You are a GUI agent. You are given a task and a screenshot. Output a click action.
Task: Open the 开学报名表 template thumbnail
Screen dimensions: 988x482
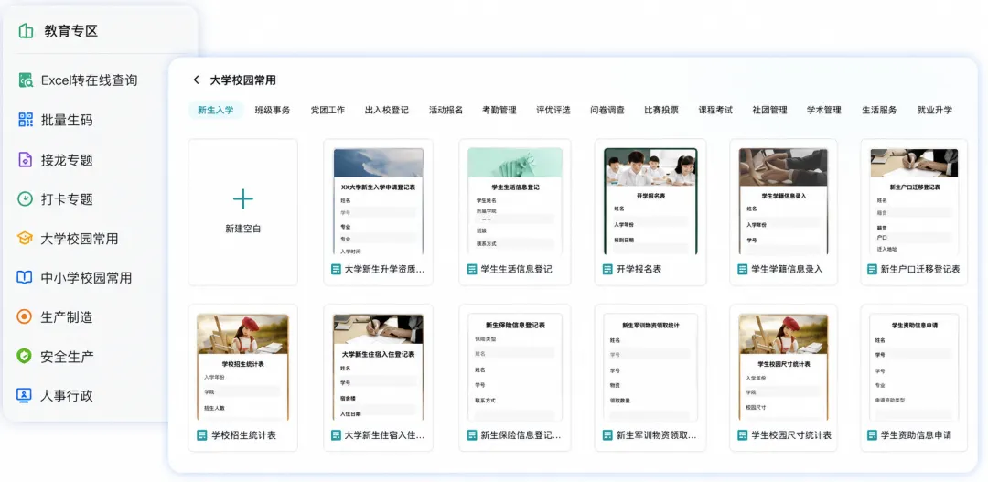pyautogui.click(x=650, y=201)
